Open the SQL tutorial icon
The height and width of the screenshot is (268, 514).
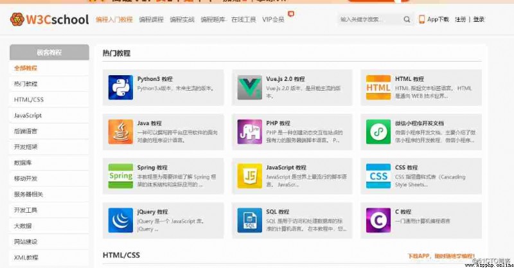tap(249, 220)
